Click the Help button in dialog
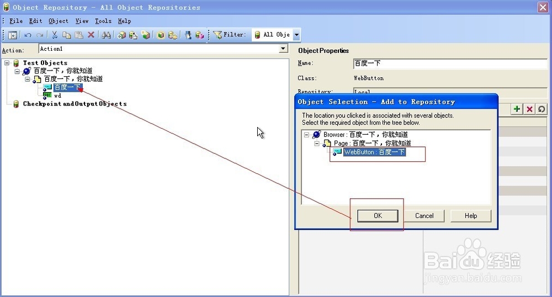The image size is (552, 297). click(x=471, y=216)
